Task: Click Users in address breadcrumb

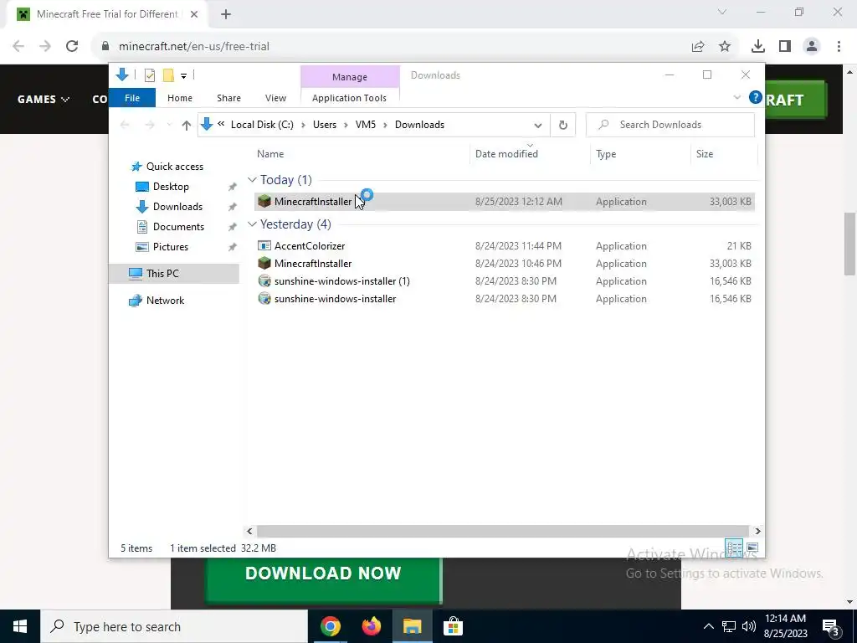Action: pyautogui.click(x=325, y=126)
